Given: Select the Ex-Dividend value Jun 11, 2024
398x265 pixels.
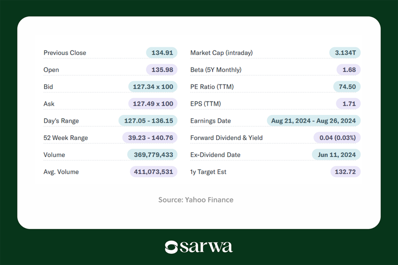Looking at the screenshot, I should click(x=336, y=154).
